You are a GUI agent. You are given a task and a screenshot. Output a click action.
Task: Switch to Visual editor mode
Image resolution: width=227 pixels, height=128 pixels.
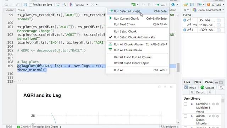[x=22, y=10]
